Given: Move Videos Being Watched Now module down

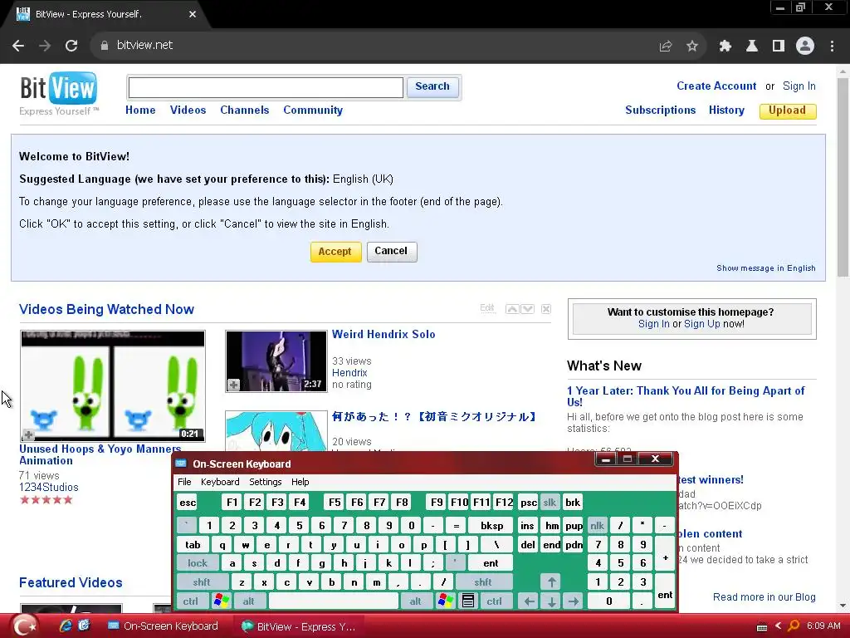Looking at the screenshot, I should coord(527,309).
